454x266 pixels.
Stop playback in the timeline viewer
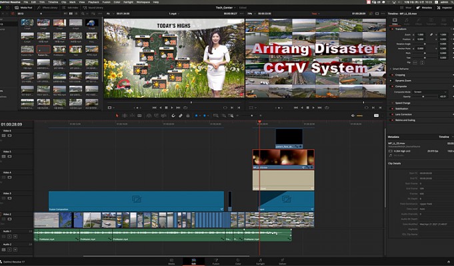(307, 108)
